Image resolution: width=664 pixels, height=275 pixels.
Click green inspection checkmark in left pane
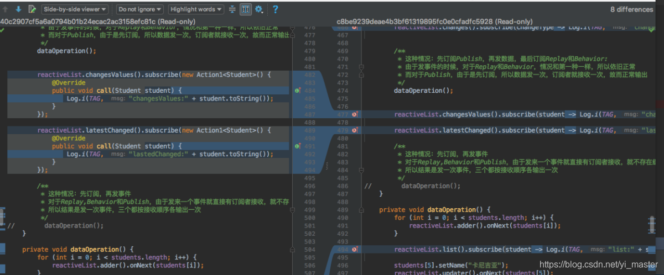click(x=3, y=30)
